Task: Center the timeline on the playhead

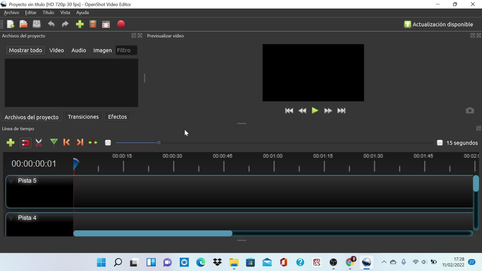Action: (x=93, y=143)
